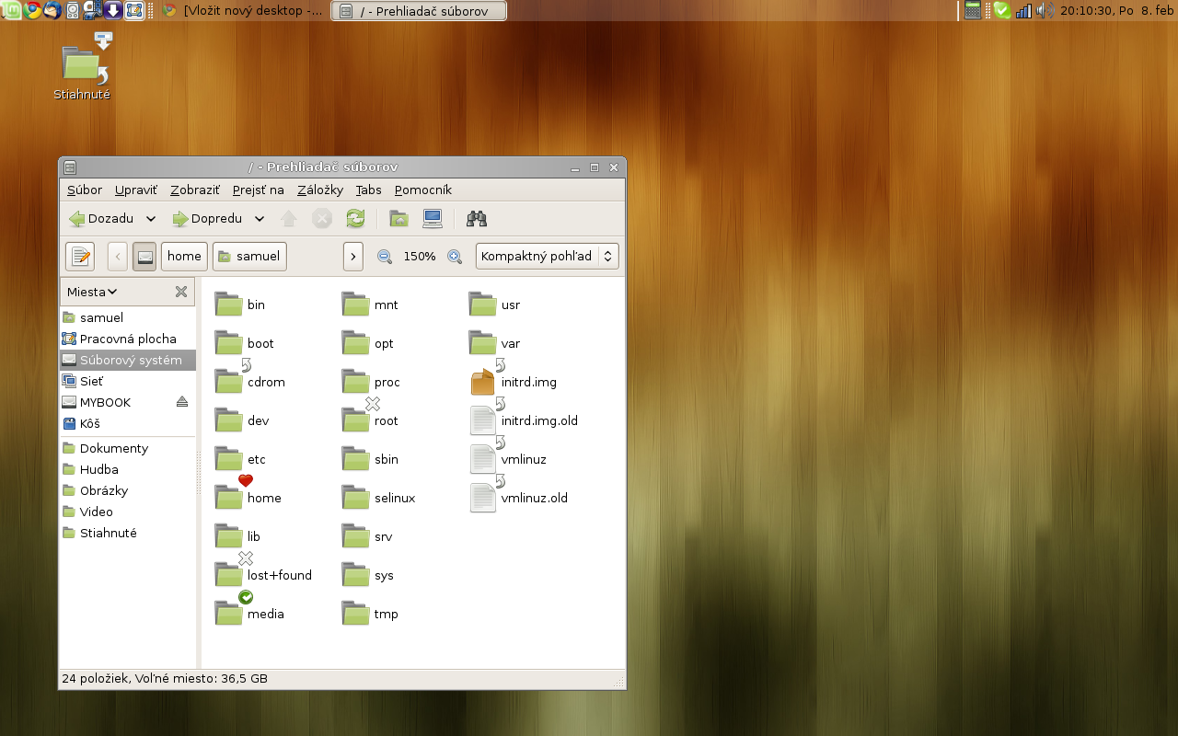
Task: Open the Zobraziť menu
Action: 195,190
